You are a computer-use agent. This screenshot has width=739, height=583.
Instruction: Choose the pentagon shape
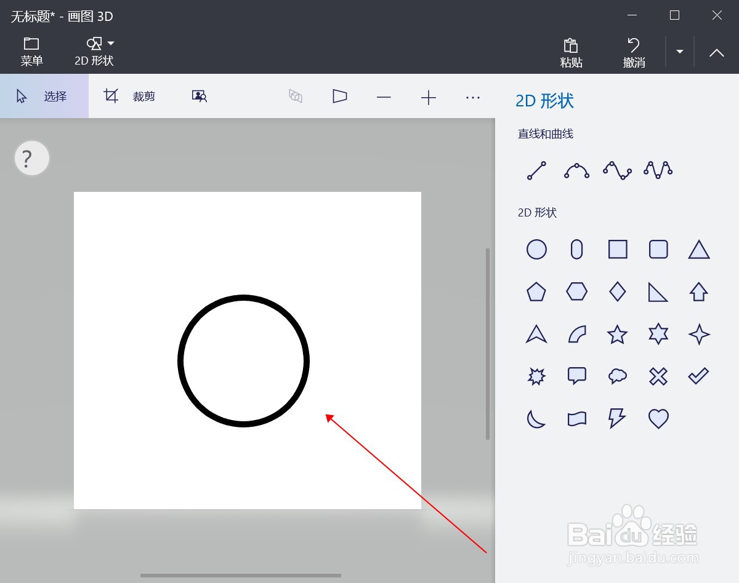pyautogui.click(x=536, y=291)
